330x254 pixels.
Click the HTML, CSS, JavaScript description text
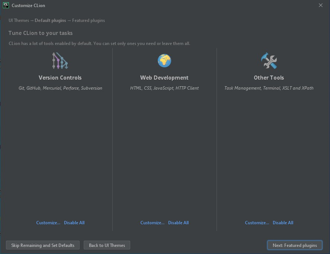click(164, 88)
